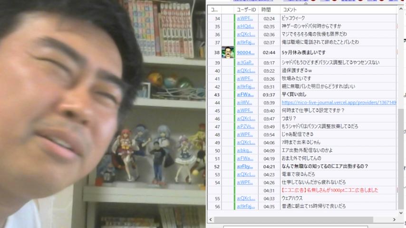Select comment 電車で寝るんだろ
Viewport: 406px width, 228px height.
click(298, 174)
